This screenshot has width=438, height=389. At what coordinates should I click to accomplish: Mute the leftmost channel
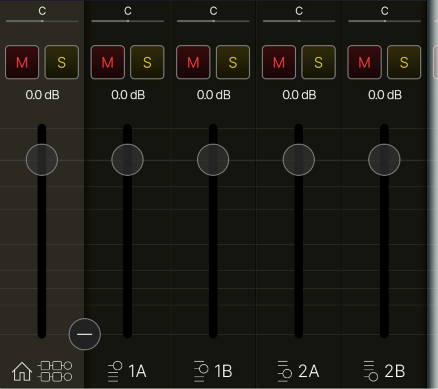pos(22,63)
